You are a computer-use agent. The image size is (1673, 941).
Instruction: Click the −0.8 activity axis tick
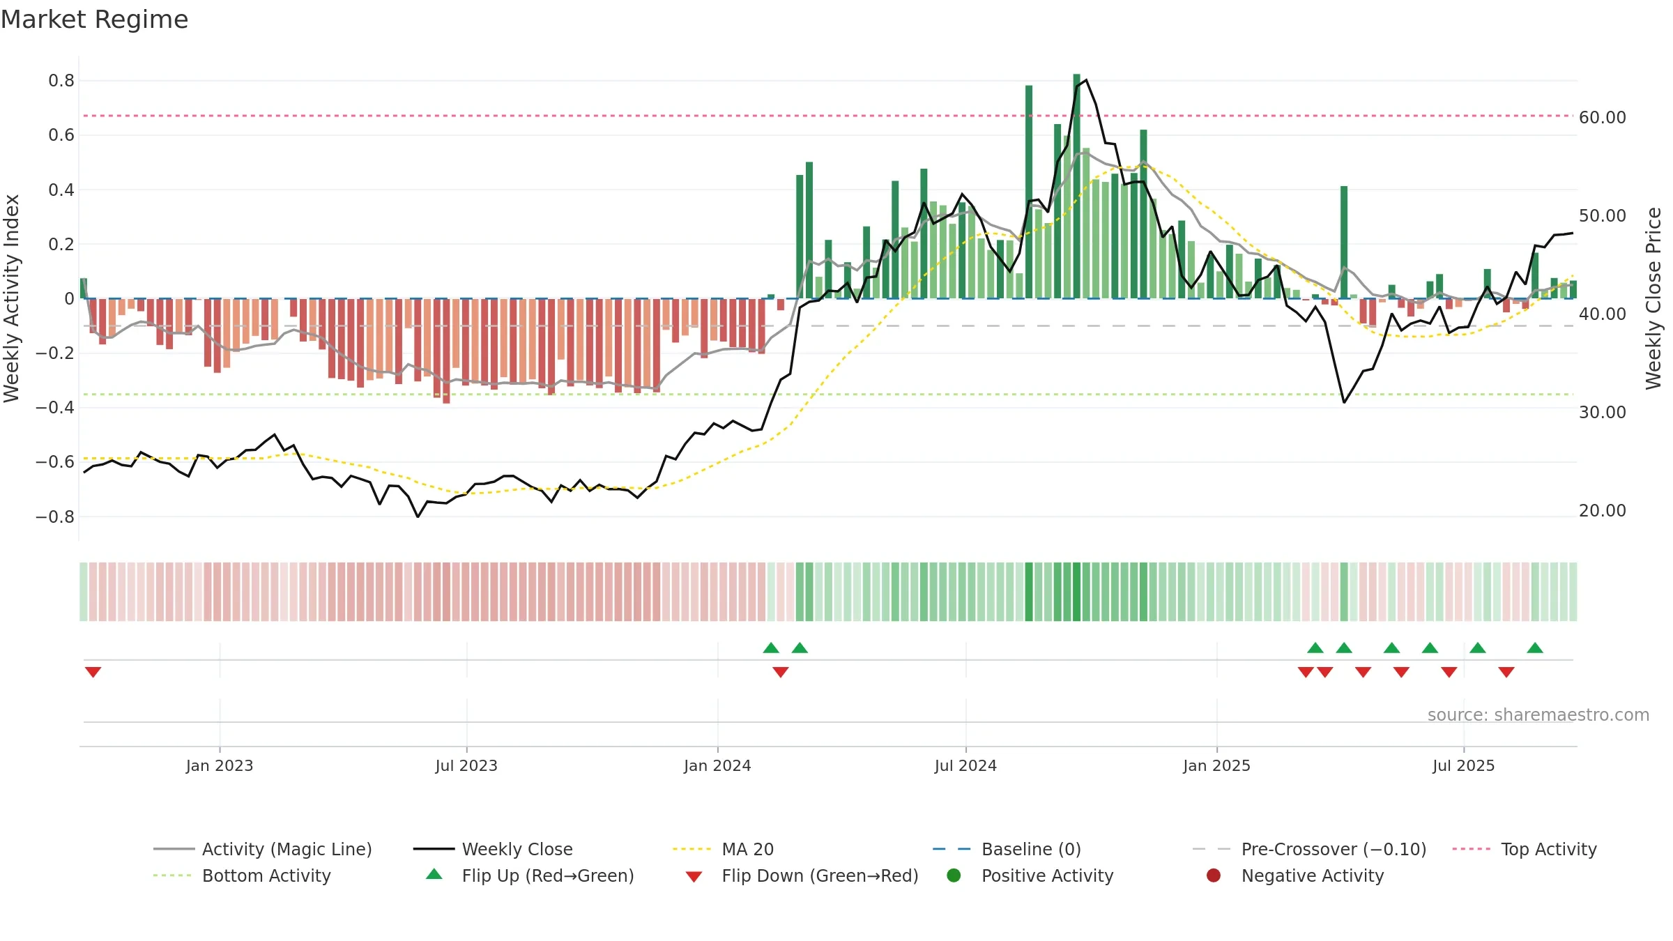click(54, 517)
